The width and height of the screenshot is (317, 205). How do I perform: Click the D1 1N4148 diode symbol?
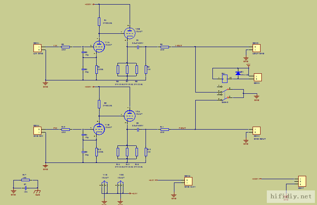[238, 73]
